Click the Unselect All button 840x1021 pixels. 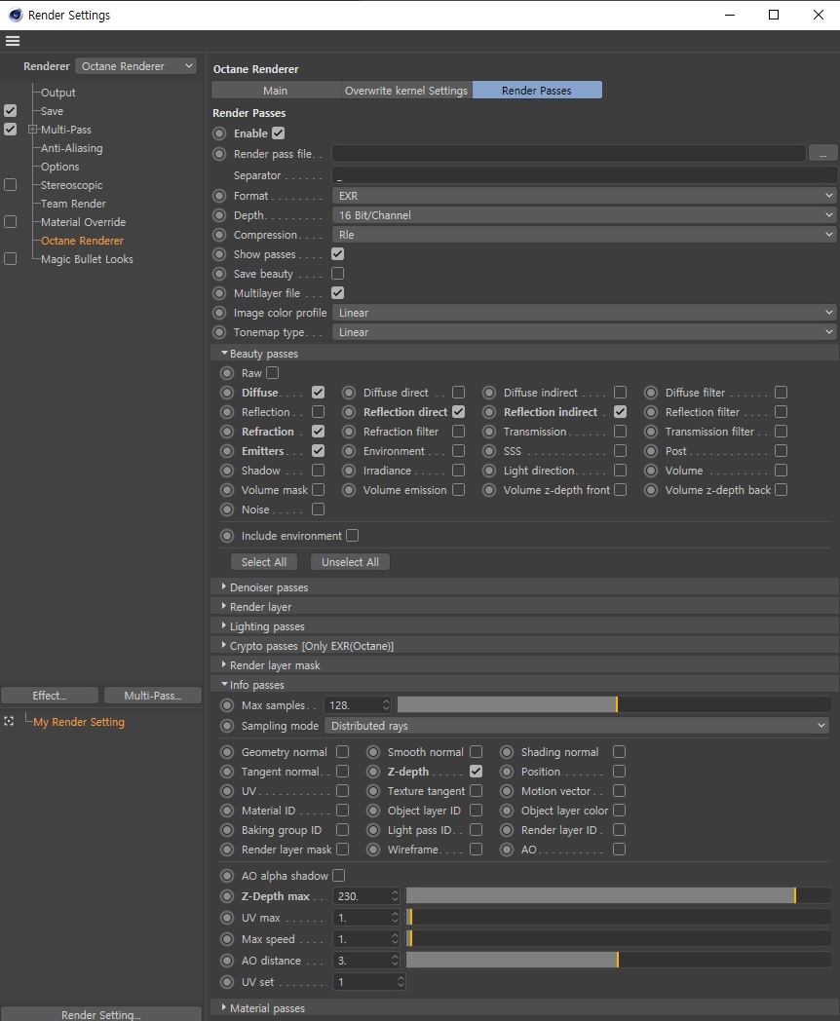pos(351,562)
